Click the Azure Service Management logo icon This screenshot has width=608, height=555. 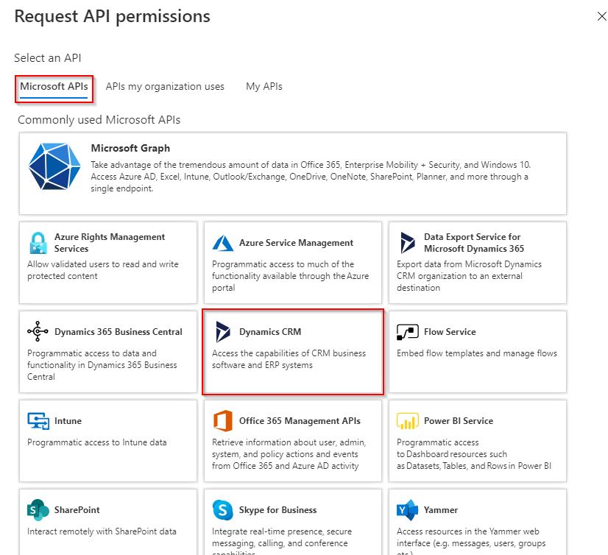pos(223,243)
